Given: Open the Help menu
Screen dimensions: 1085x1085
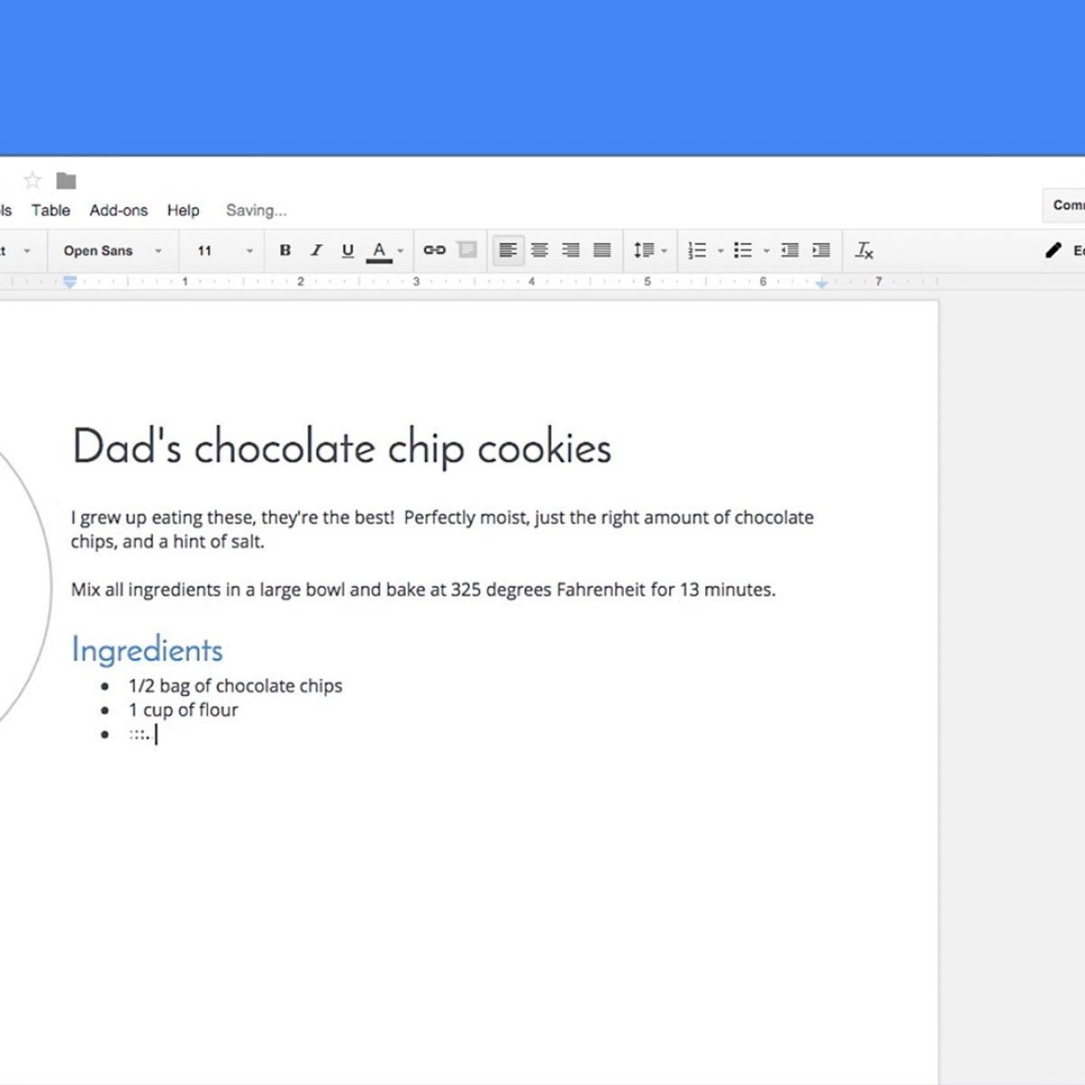Looking at the screenshot, I should click(183, 211).
